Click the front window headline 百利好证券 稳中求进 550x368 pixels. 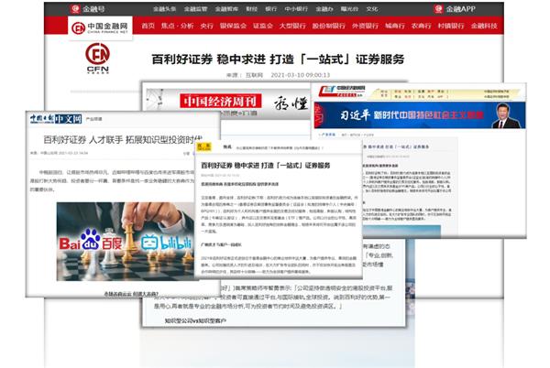(265, 166)
